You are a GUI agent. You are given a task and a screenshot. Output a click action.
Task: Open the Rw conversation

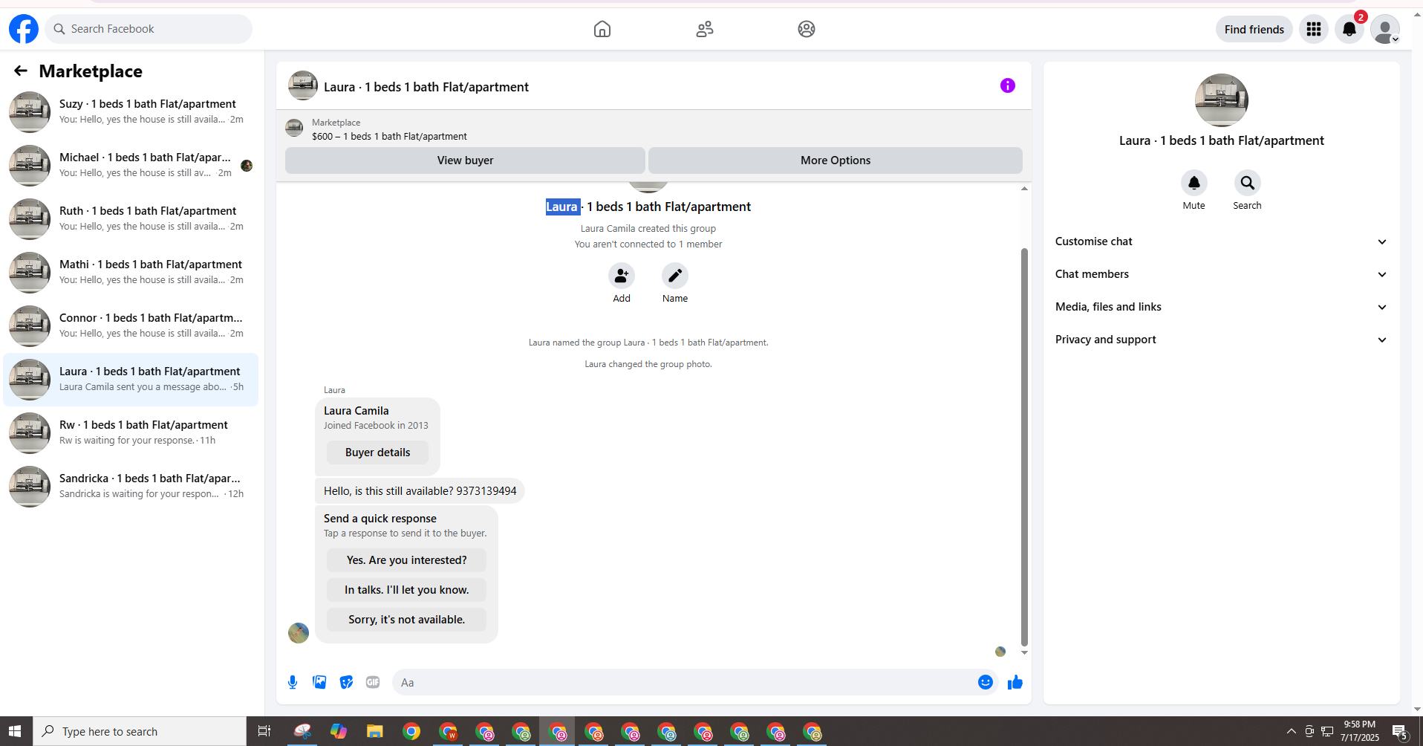tap(131, 433)
